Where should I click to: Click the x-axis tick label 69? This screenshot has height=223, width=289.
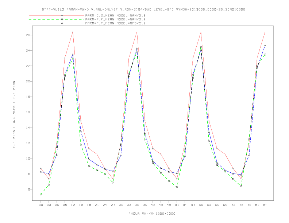(x=225, y=205)
